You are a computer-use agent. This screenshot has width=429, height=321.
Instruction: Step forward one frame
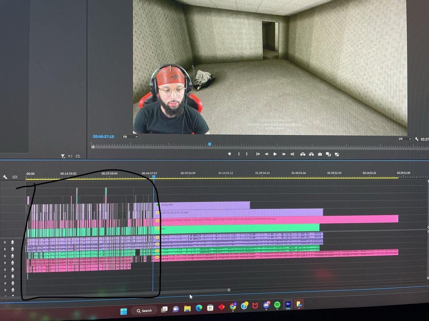(x=284, y=154)
